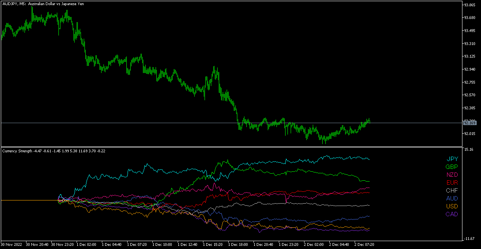Click the CHF legend label
Screen dimensions: 481x249
(452, 191)
